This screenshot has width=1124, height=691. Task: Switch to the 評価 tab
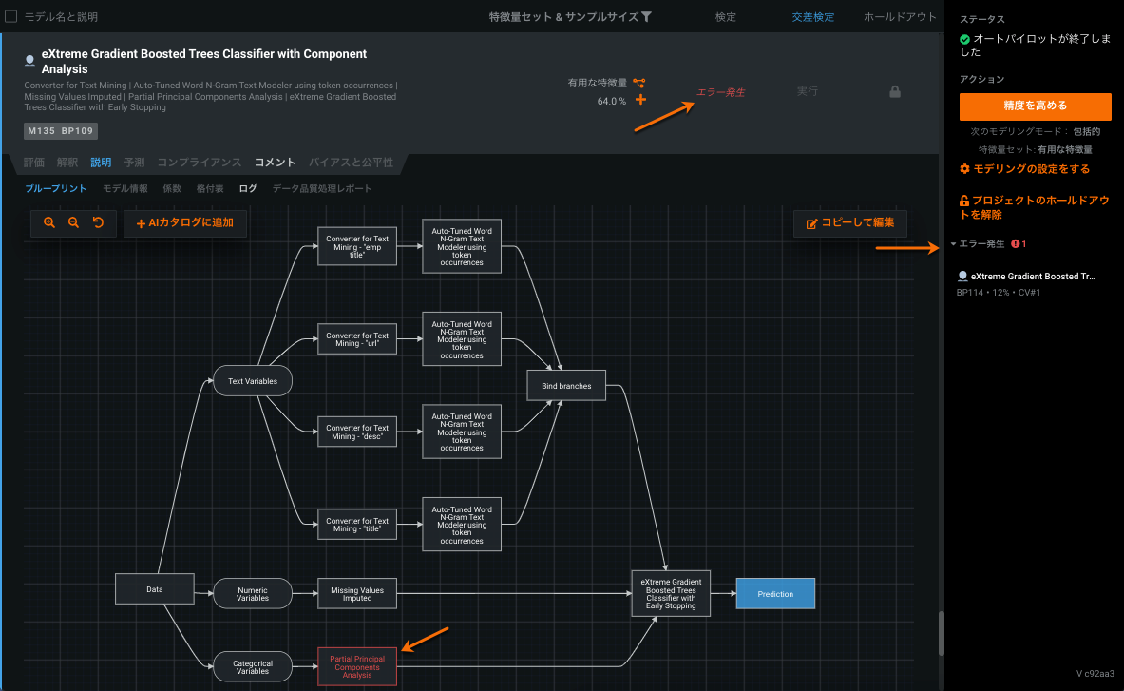pos(34,163)
